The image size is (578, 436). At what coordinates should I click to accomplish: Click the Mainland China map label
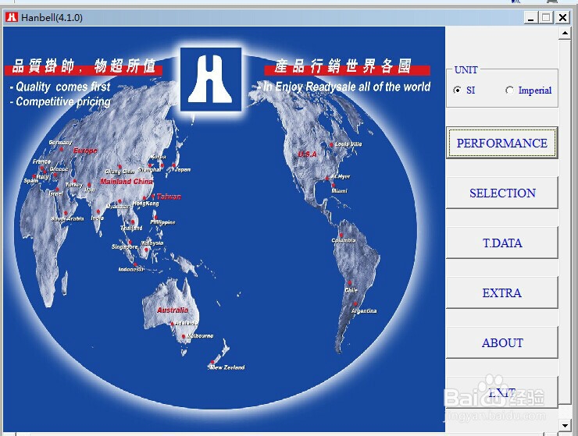coord(127,181)
